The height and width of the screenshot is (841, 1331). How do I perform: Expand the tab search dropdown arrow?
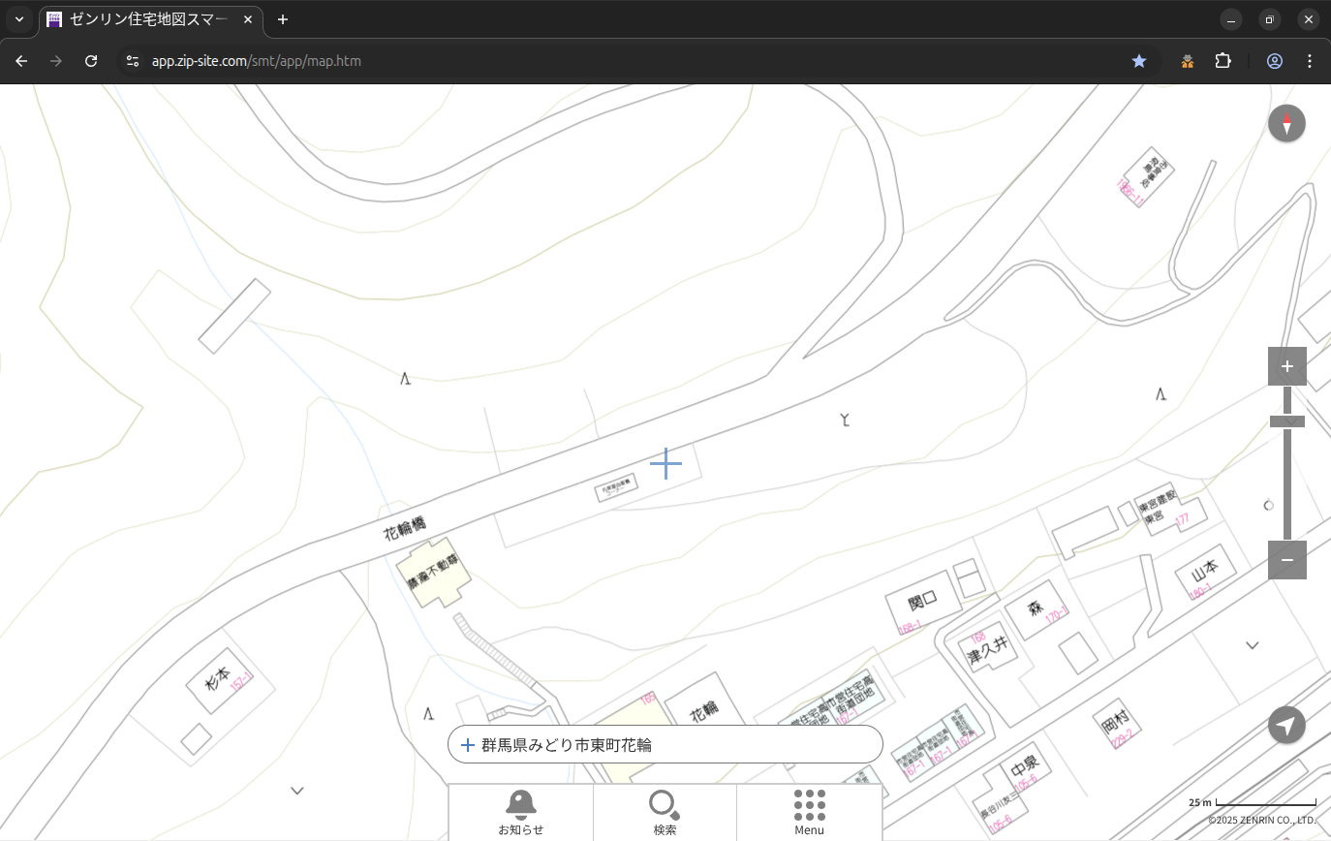pyautogui.click(x=19, y=19)
